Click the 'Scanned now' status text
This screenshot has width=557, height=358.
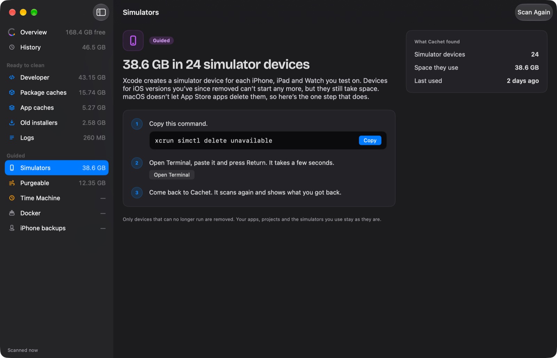(x=23, y=350)
